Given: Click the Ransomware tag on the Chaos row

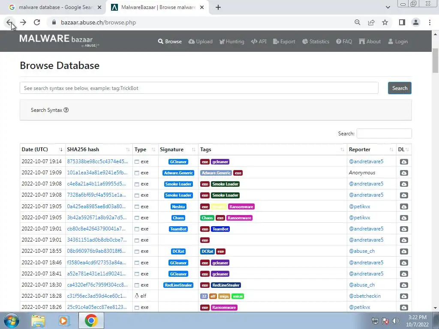Looking at the screenshot, I should point(239,218).
